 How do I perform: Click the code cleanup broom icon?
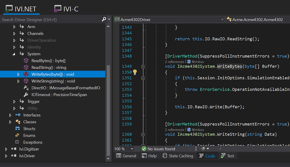(x=203, y=149)
